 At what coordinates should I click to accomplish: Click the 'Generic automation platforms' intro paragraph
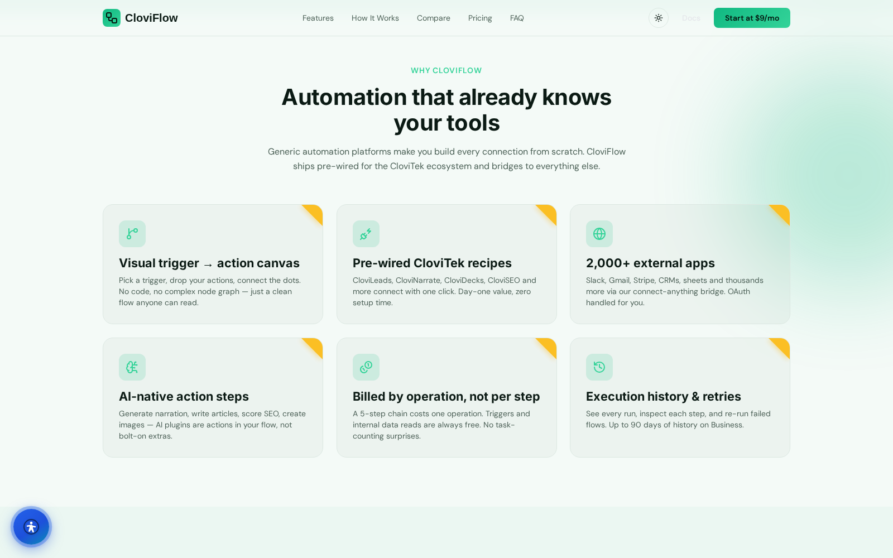pos(446,159)
